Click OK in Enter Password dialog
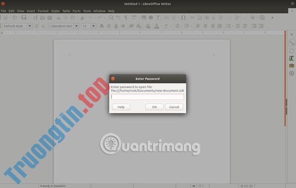This screenshot has height=188, width=296. point(154,107)
